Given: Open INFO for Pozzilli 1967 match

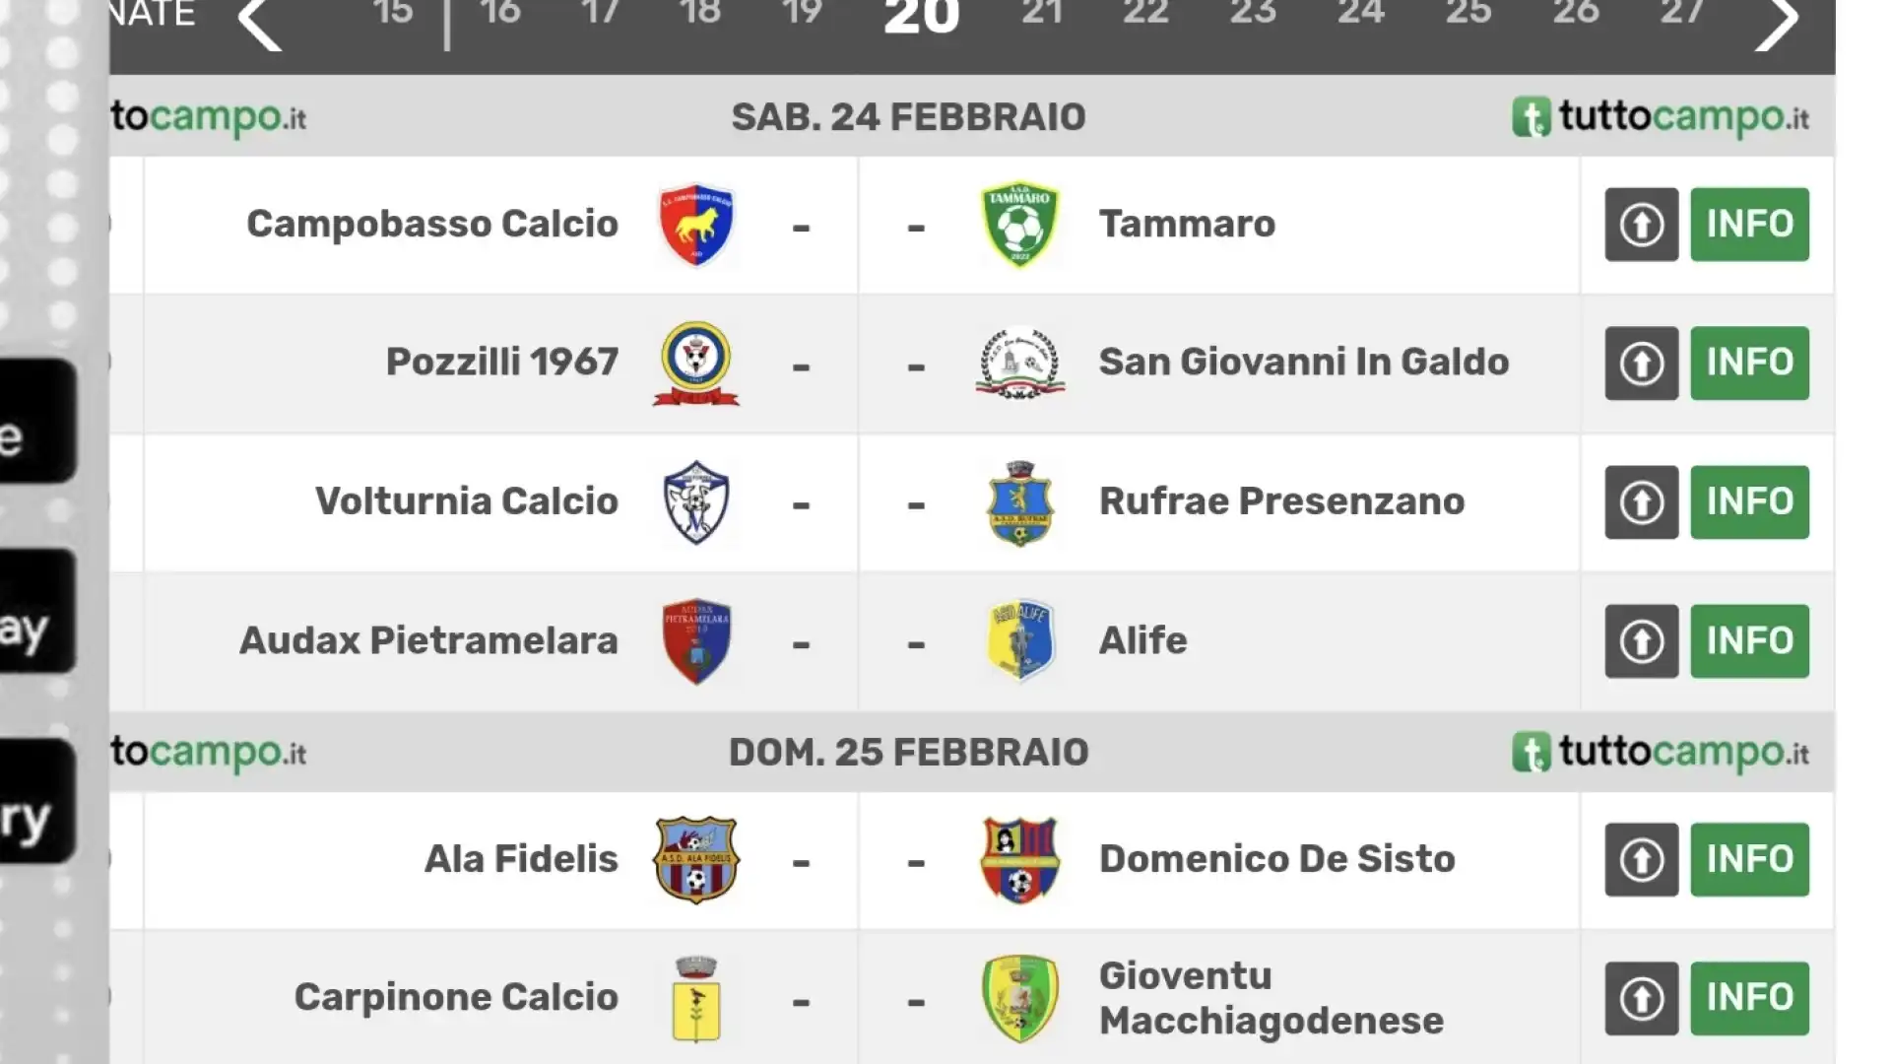Looking at the screenshot, I should (1750, 364).
